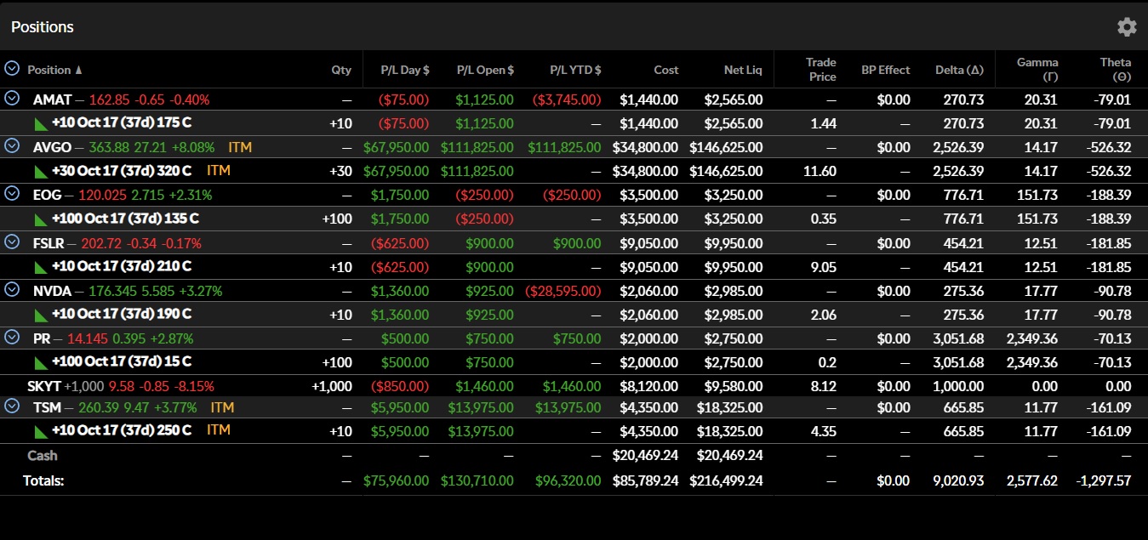The width and height of the screenshot is (1148, 540).
Task: Click the Totals row label
Action: [x=43, y=480]
